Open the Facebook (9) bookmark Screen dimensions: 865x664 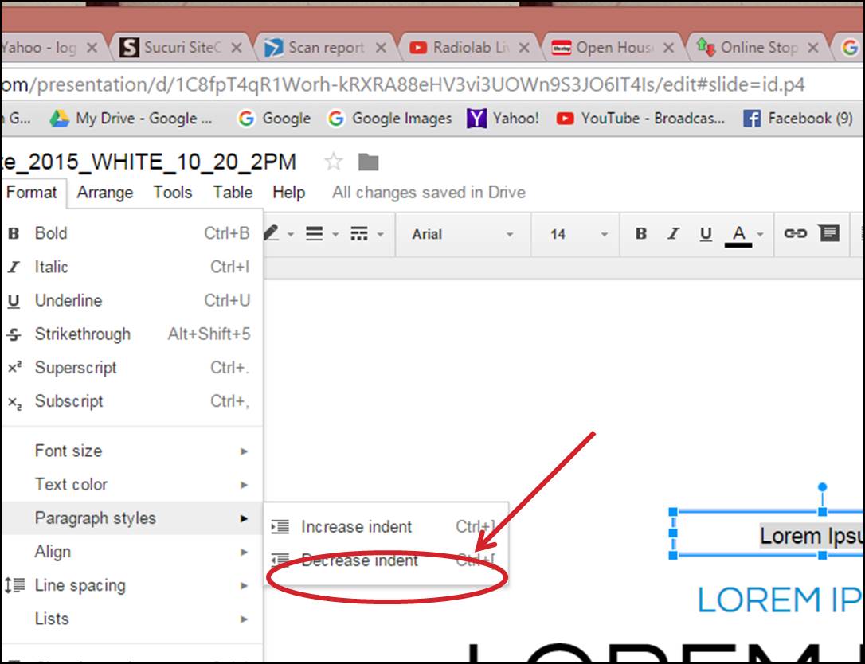(x=798, y=118)
